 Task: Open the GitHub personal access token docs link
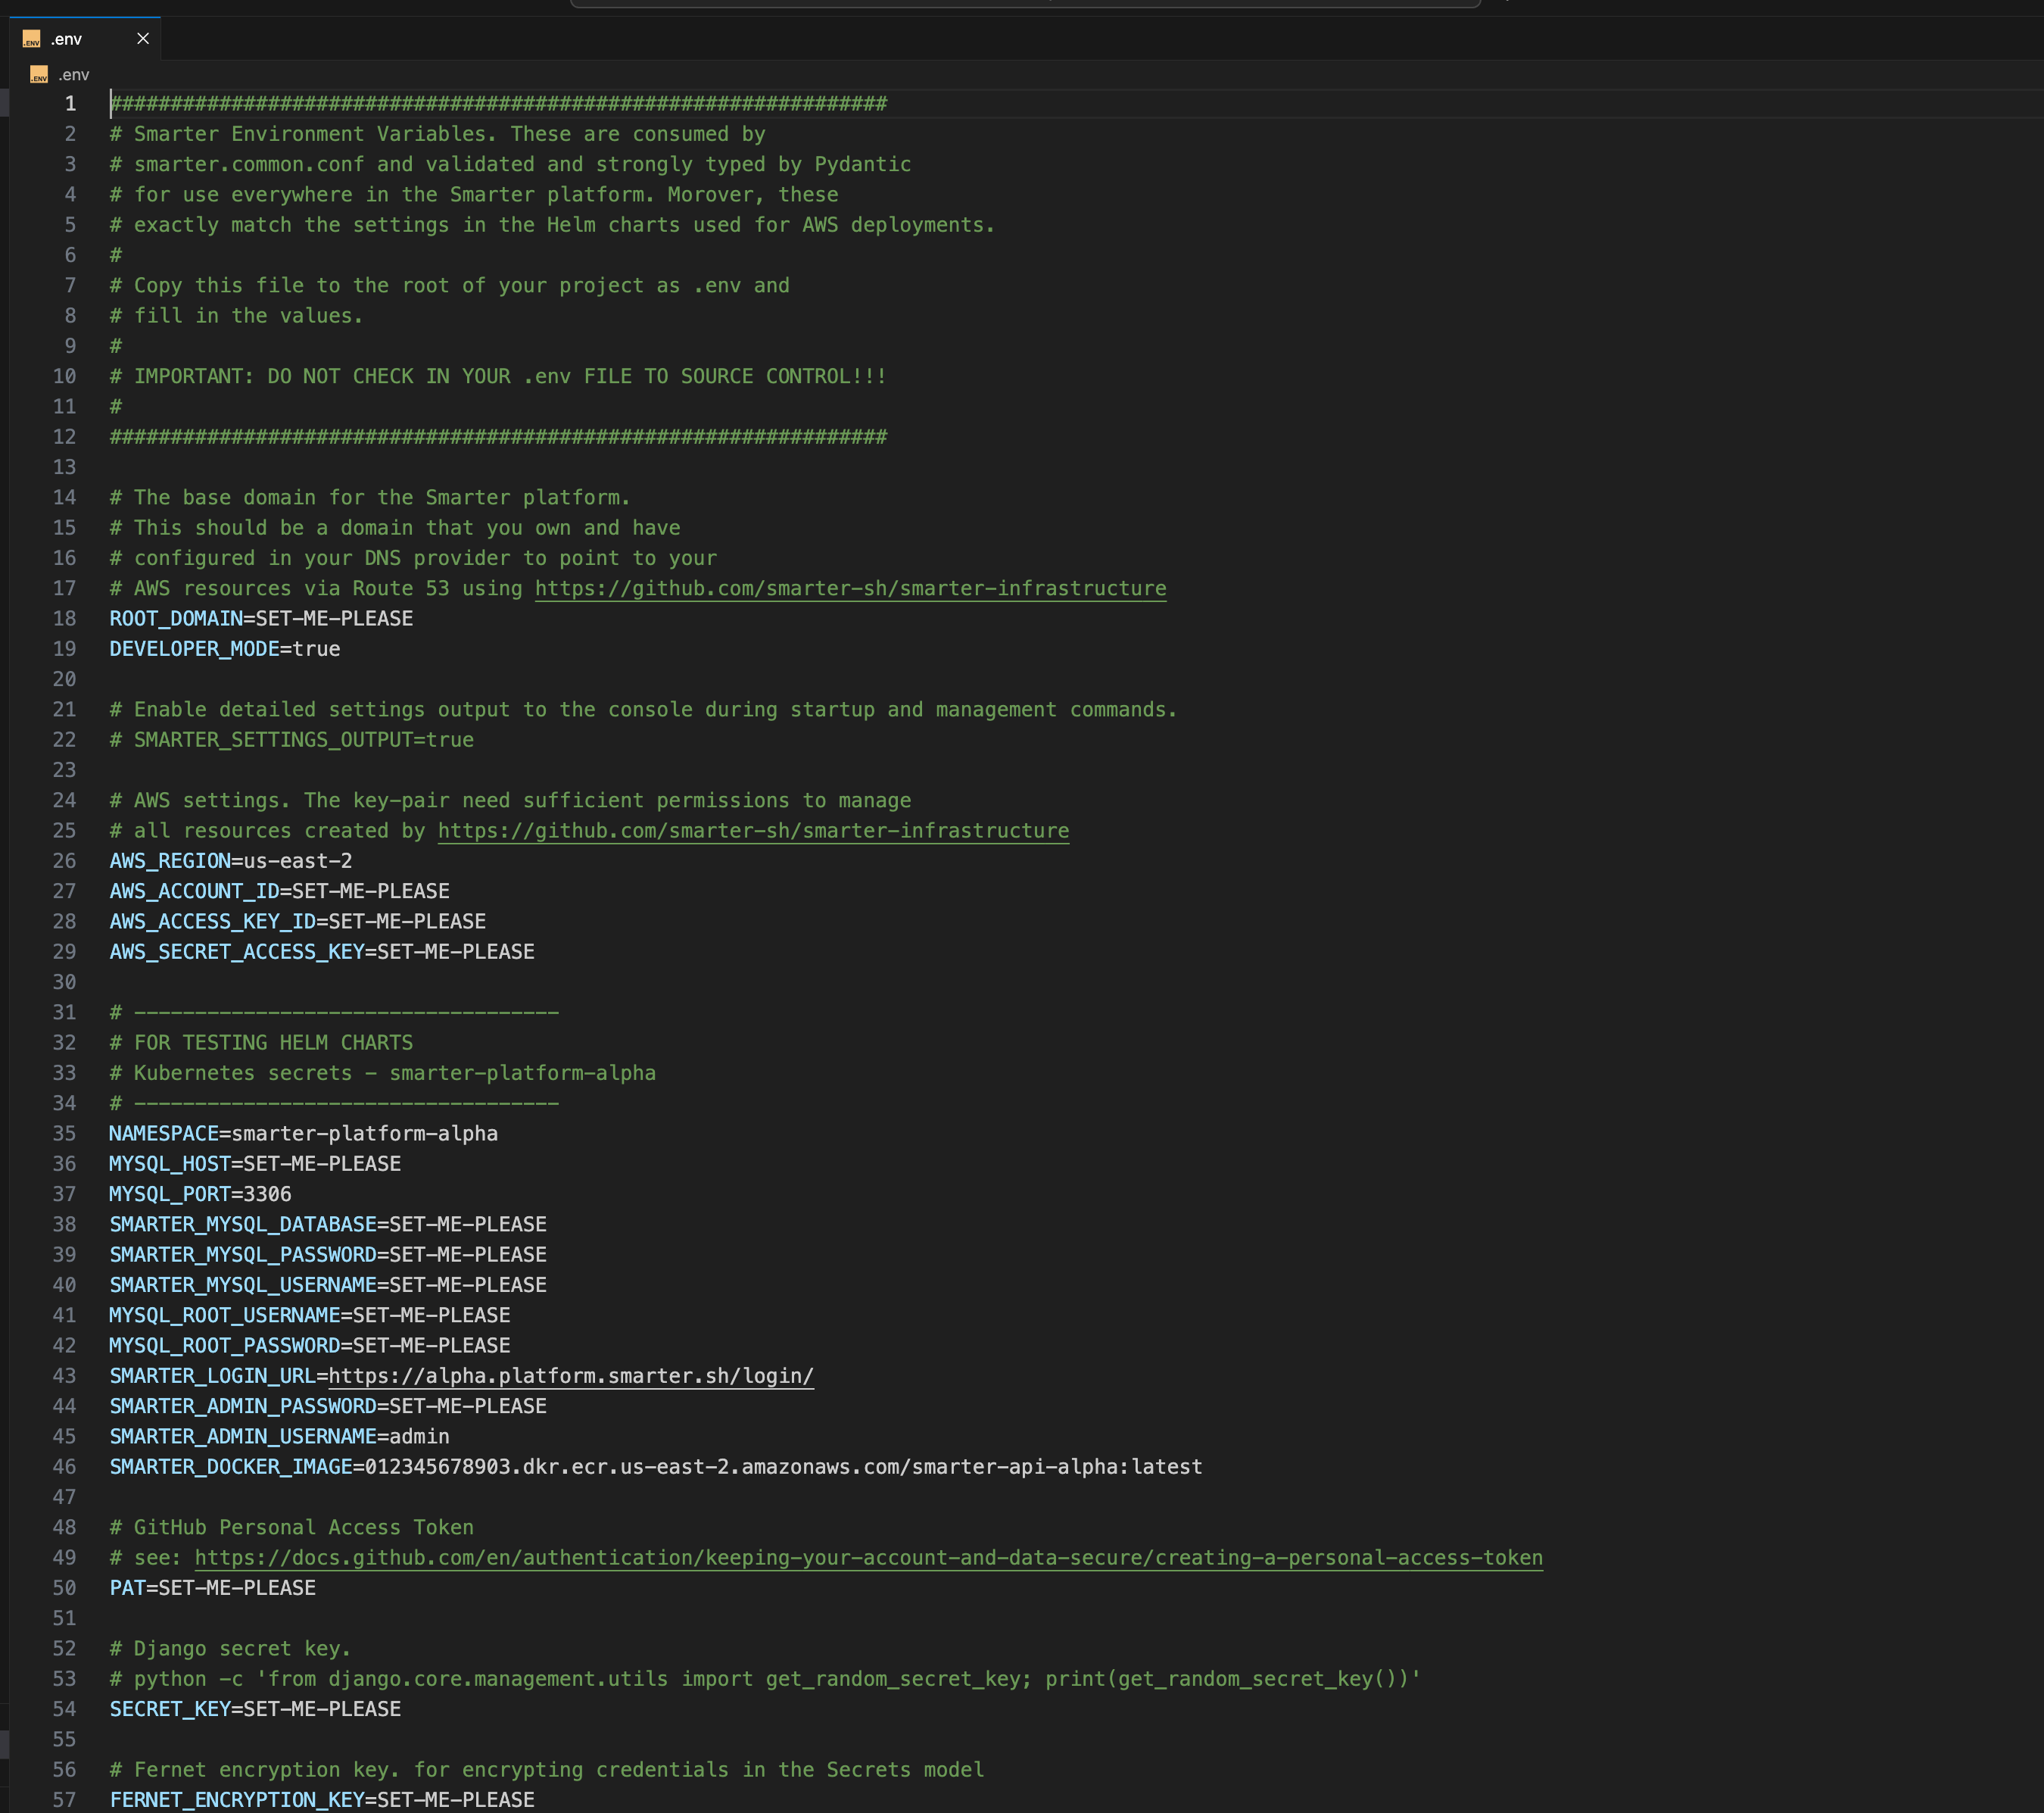point(869,1558)
